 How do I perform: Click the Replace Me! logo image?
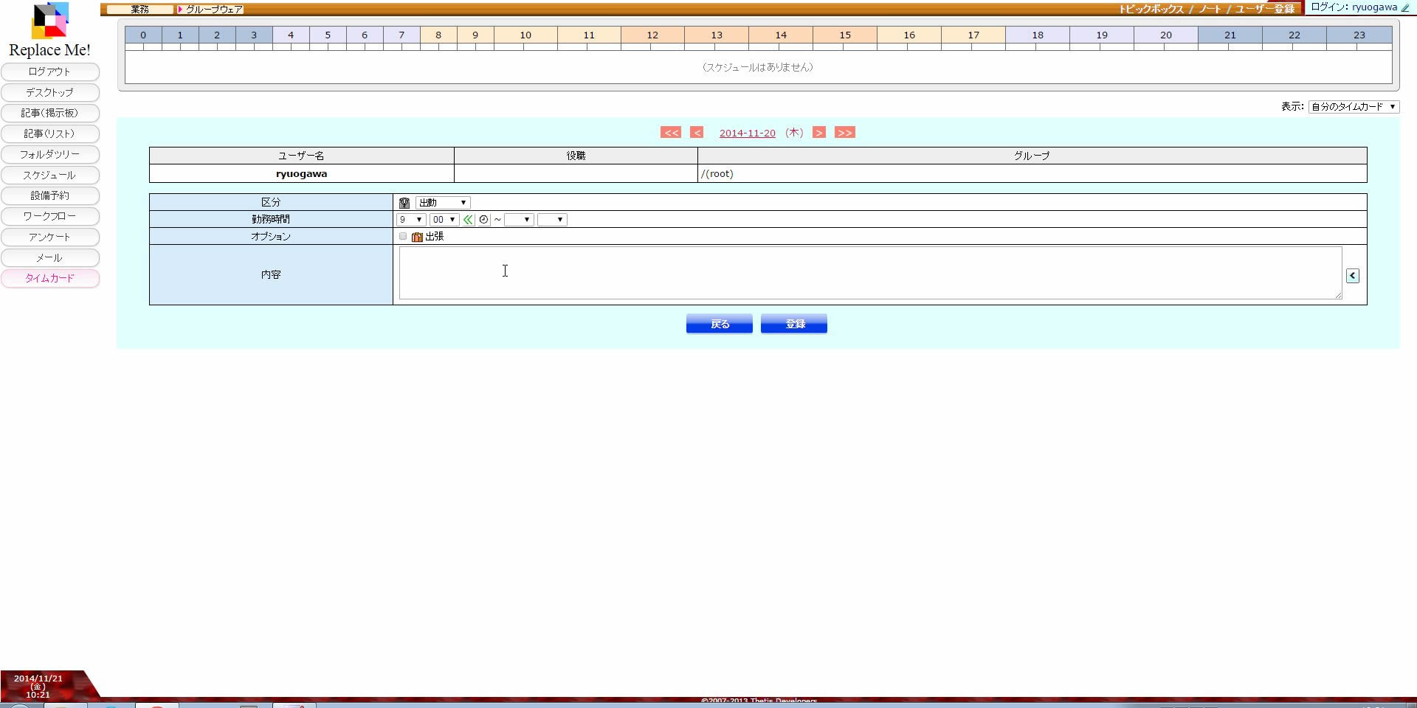tap(49, 21)
